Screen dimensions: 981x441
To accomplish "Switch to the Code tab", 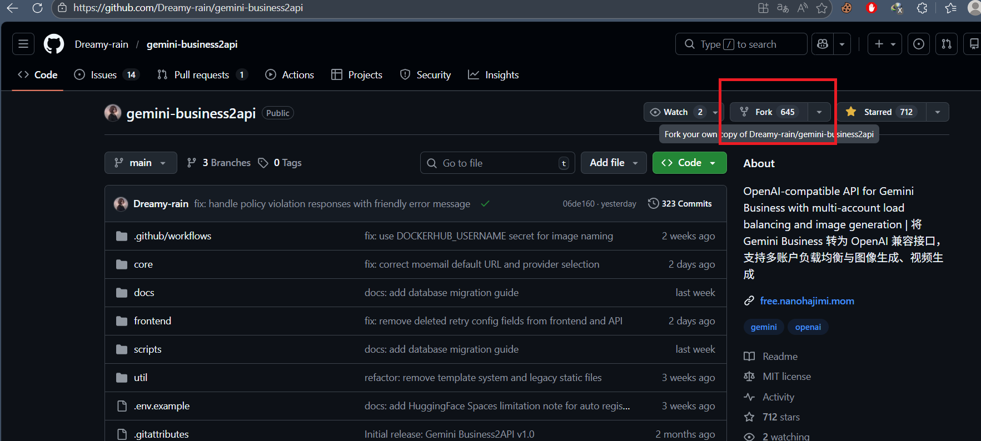I will [38, 75].
